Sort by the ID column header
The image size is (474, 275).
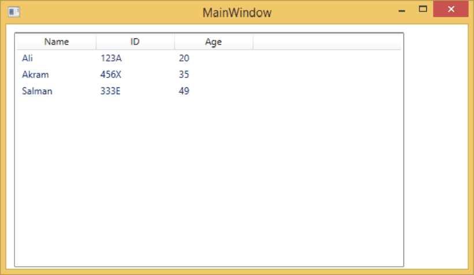tap(135, 42)
